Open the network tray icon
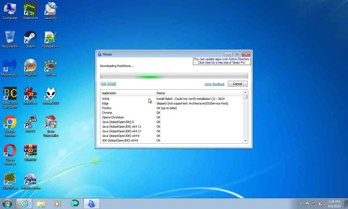Viewport: 348px width, 209px height. (x=314, y=204)
